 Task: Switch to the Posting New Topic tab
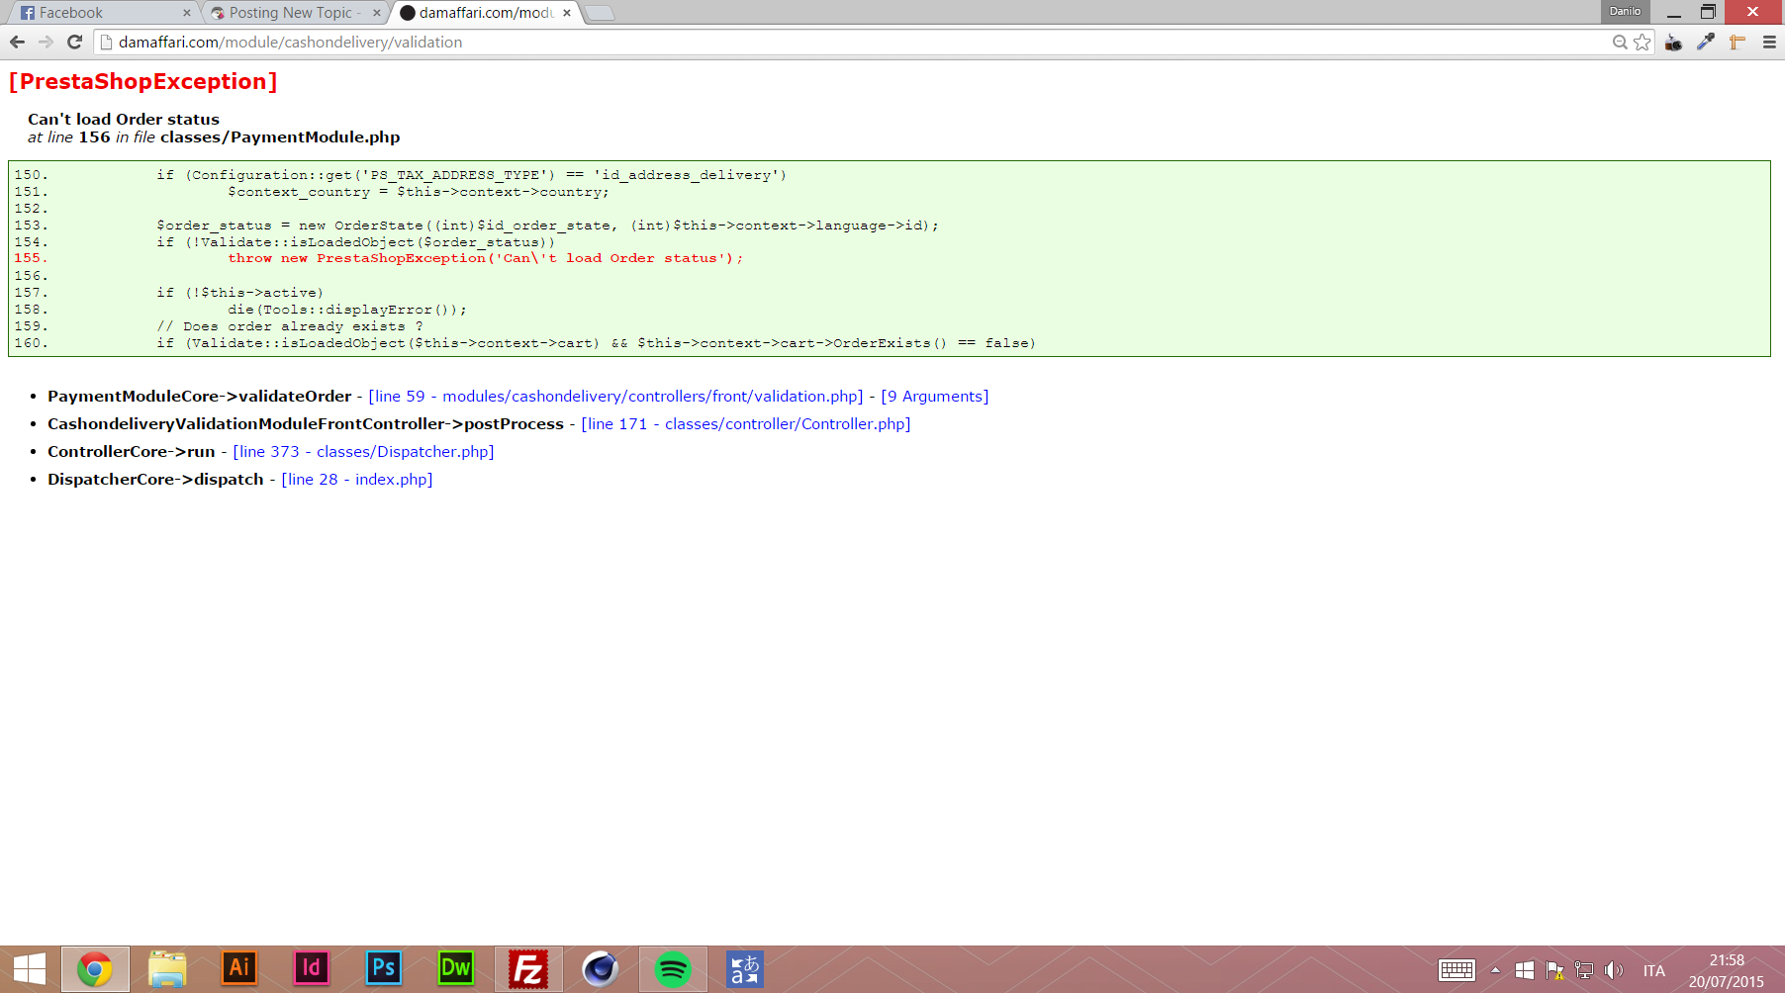click(x=293, y=13)
